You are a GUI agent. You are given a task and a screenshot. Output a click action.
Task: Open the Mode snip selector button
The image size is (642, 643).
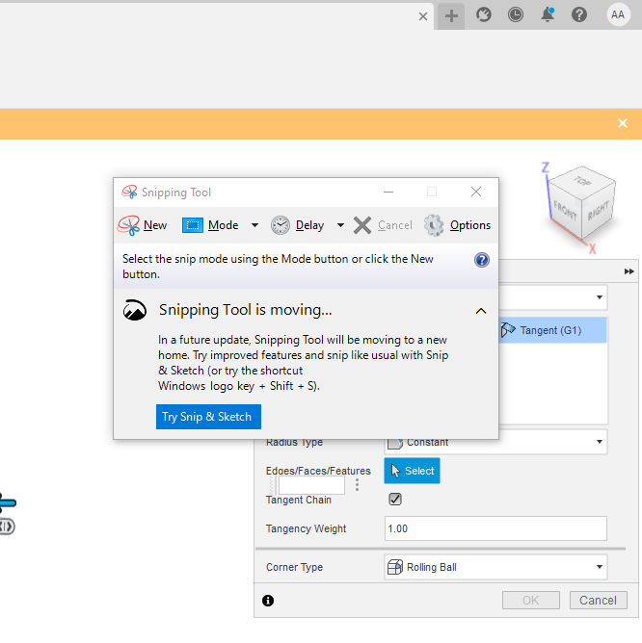210,225
